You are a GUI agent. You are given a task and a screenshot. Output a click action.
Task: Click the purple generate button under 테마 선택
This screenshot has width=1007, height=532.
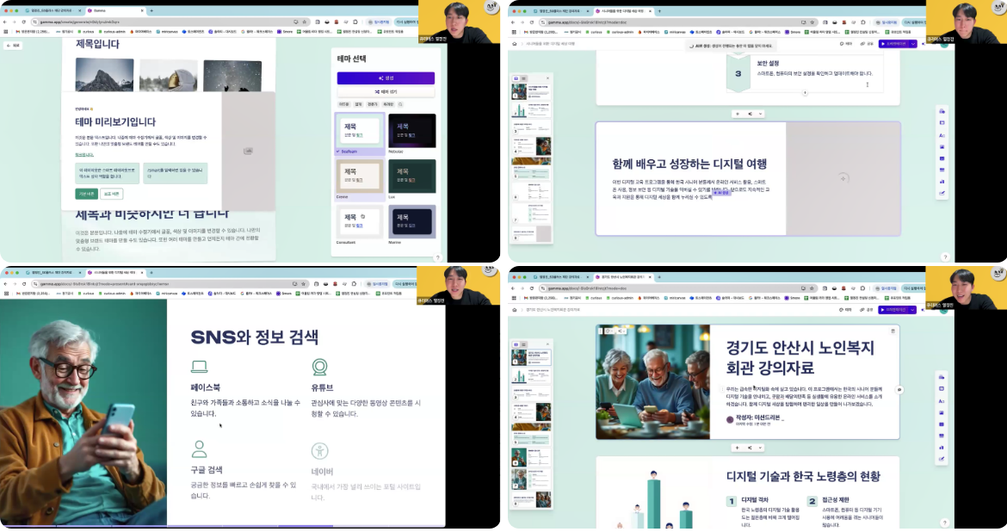pyautogui.click(x=386, y=77)
